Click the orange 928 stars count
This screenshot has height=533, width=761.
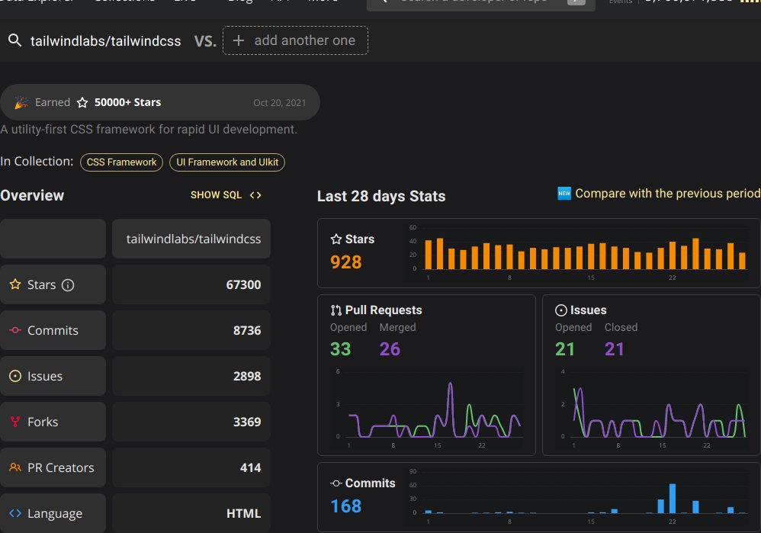tap(345, 262)
